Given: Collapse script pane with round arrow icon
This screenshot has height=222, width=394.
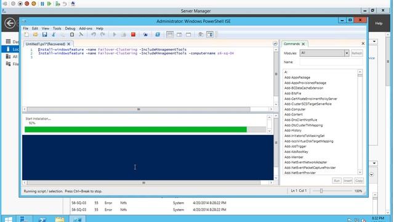Looking at the screenshot, I should 275,44.
